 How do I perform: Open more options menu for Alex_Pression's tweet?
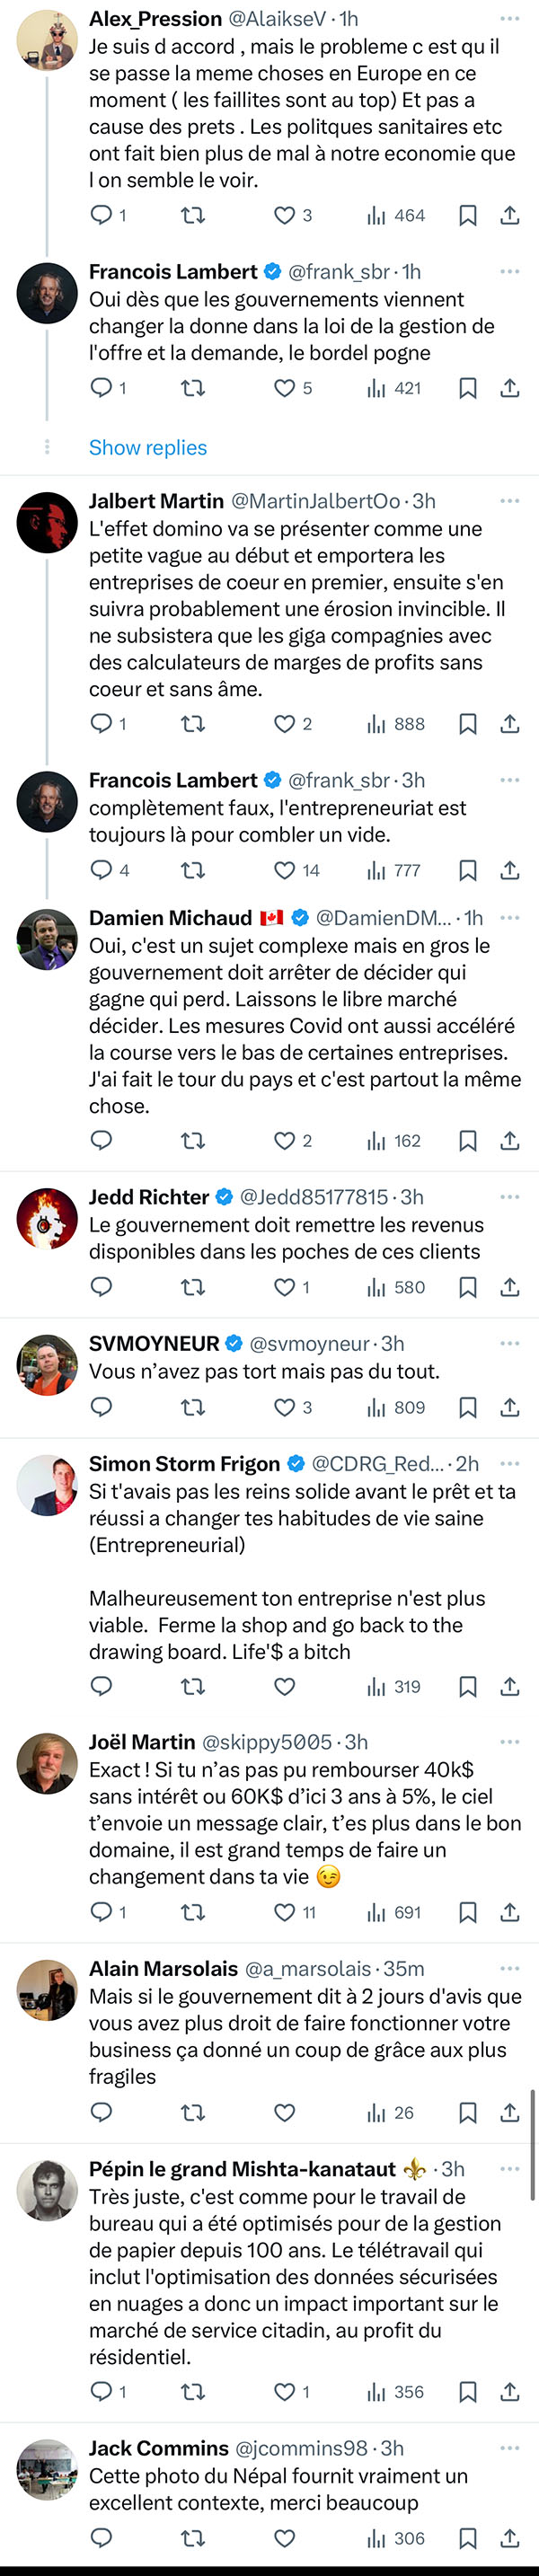point(510,19)
